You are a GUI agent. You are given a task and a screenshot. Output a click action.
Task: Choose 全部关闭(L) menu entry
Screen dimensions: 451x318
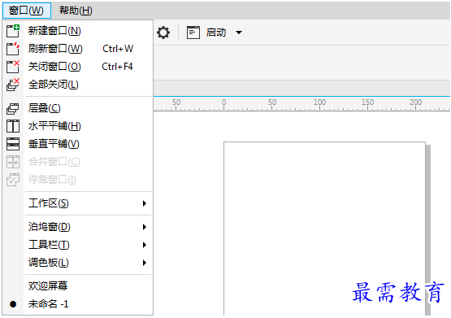coord(78,85)
